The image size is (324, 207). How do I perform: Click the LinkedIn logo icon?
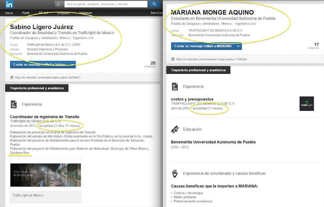[9, 4]
